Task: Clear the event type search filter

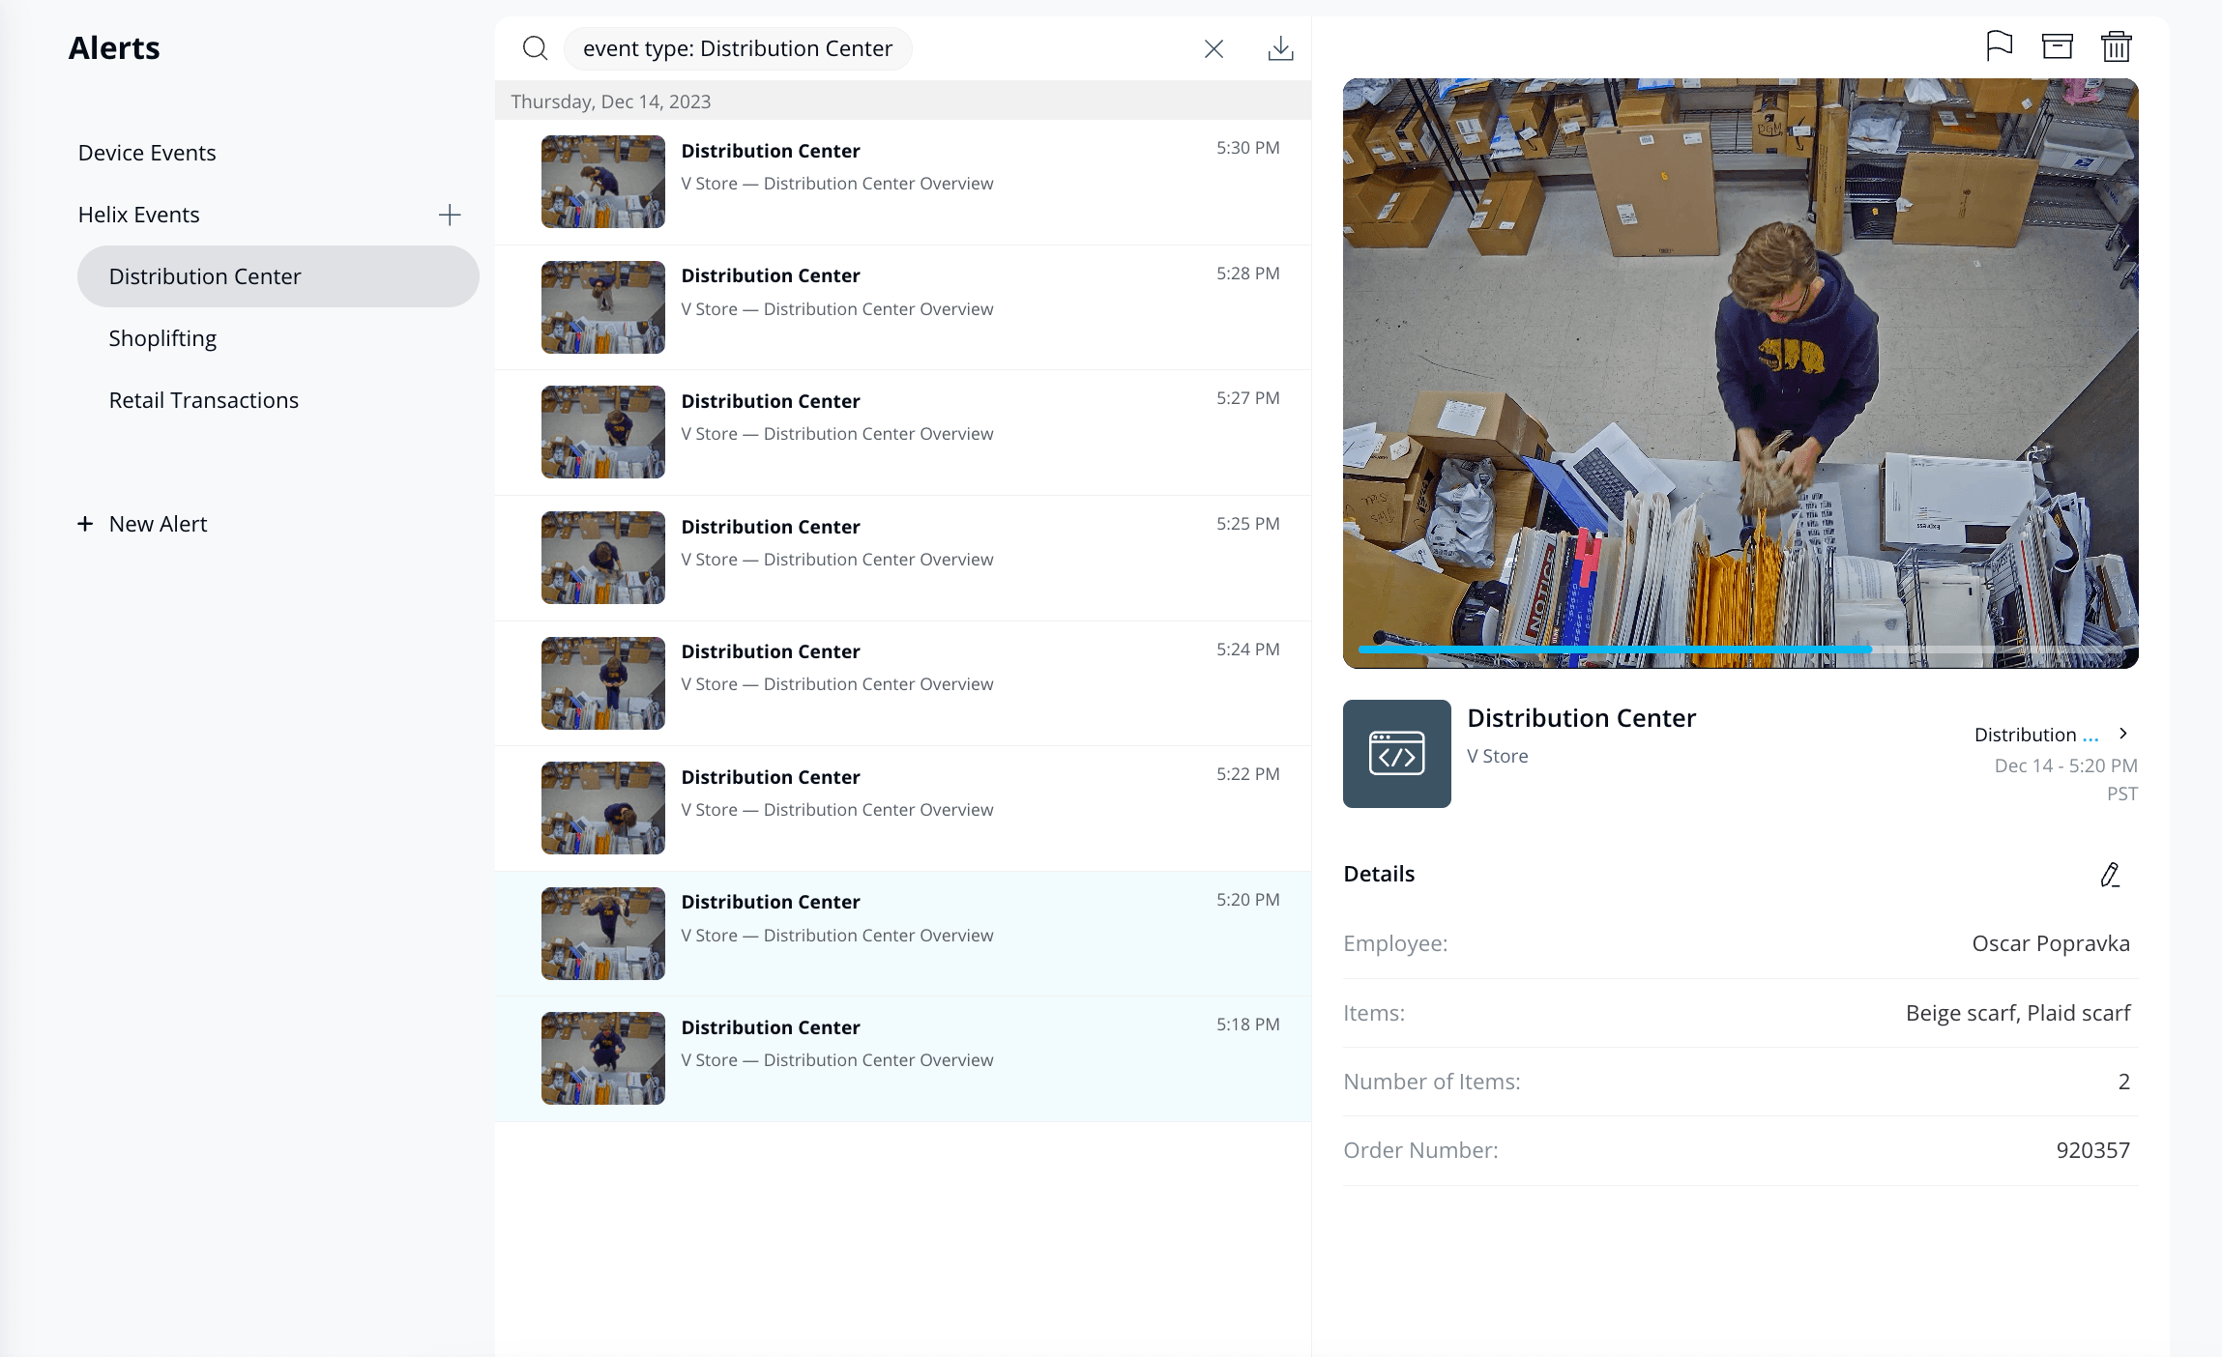Action: pos(1213,48)
